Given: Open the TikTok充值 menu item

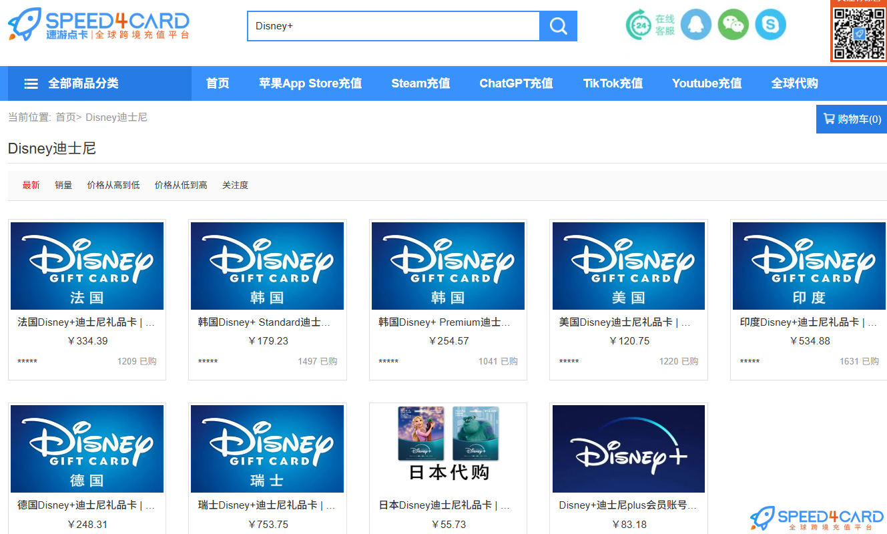Looking at the screenshot, I should click(x=613, y=83).
